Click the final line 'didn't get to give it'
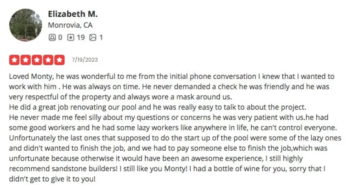This screenshot has height=185, width=347. click(x=52, y=179)
